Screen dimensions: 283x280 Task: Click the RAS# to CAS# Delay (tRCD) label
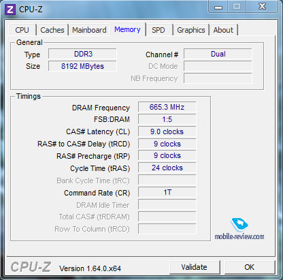pos(84,144)
